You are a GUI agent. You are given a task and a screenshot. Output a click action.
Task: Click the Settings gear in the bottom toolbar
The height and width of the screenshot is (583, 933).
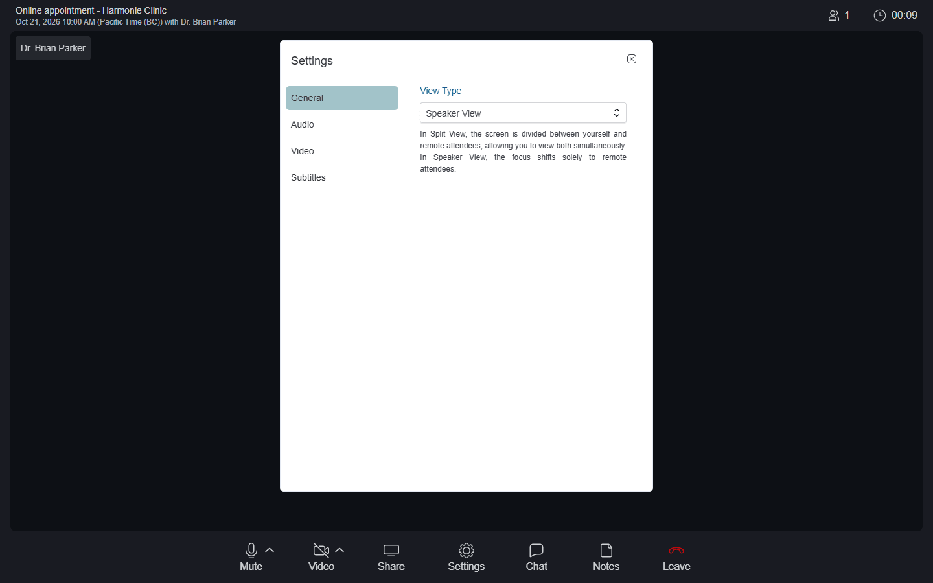[466, 551]
